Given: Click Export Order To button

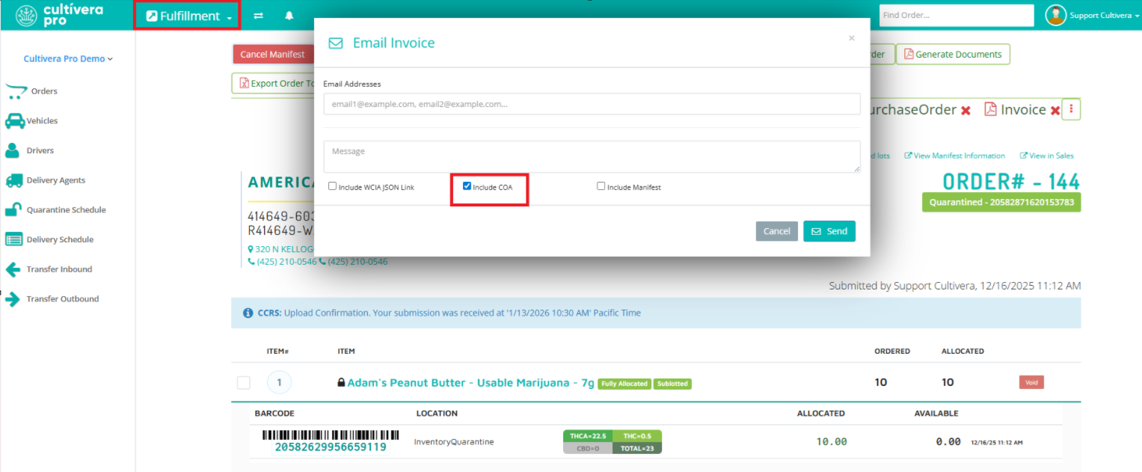Looking at the screenshot, I should tap(273, 84).
